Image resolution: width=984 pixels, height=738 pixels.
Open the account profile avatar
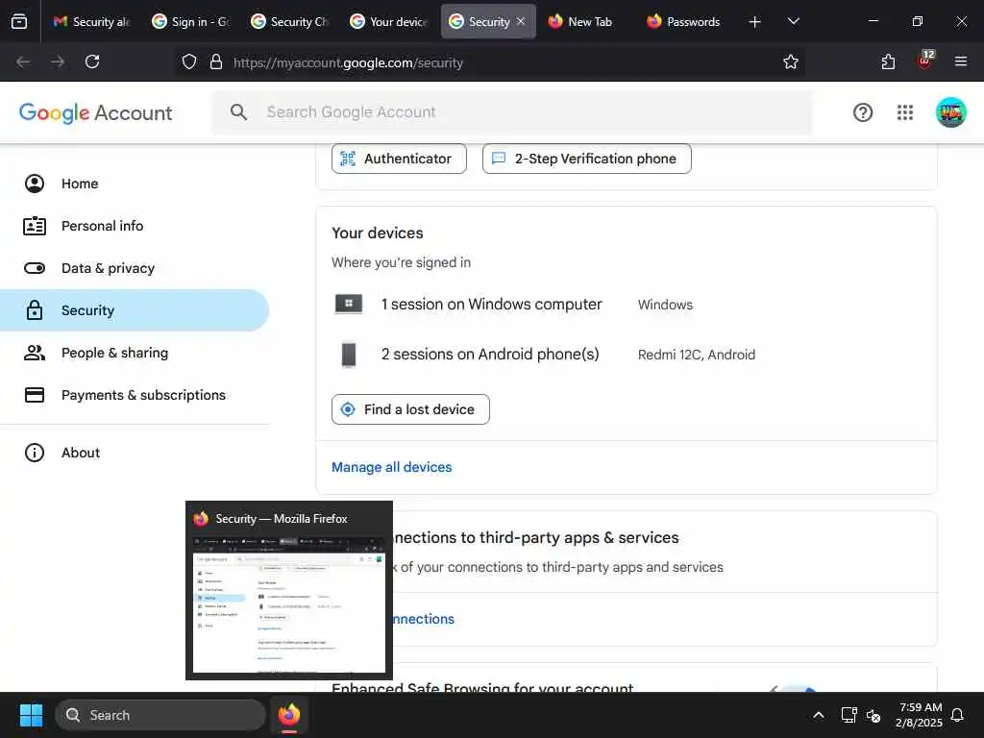[950, 112]
